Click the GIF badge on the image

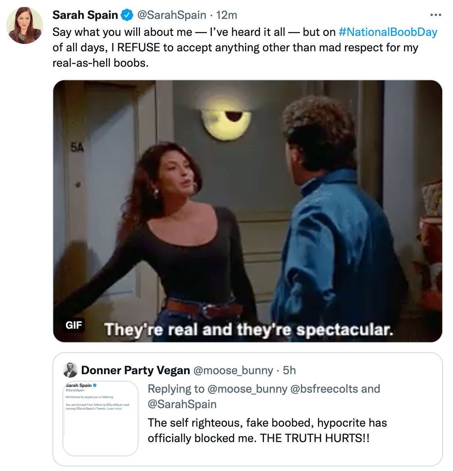click(x=74, y=325)
